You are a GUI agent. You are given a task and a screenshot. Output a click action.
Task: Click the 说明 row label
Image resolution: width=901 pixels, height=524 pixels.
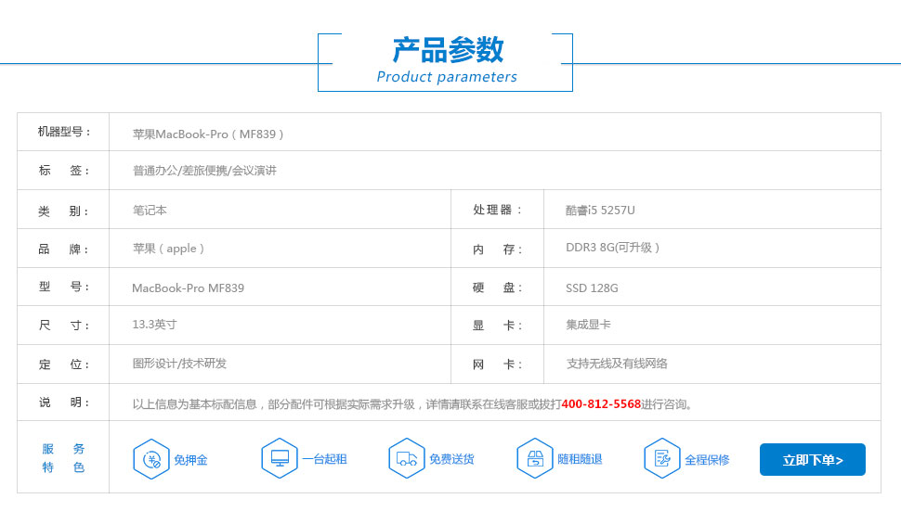(x=64, y=403)
